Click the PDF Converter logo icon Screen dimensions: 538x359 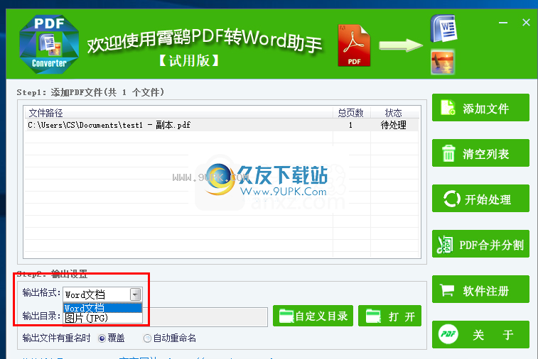(x=49, y=44)
